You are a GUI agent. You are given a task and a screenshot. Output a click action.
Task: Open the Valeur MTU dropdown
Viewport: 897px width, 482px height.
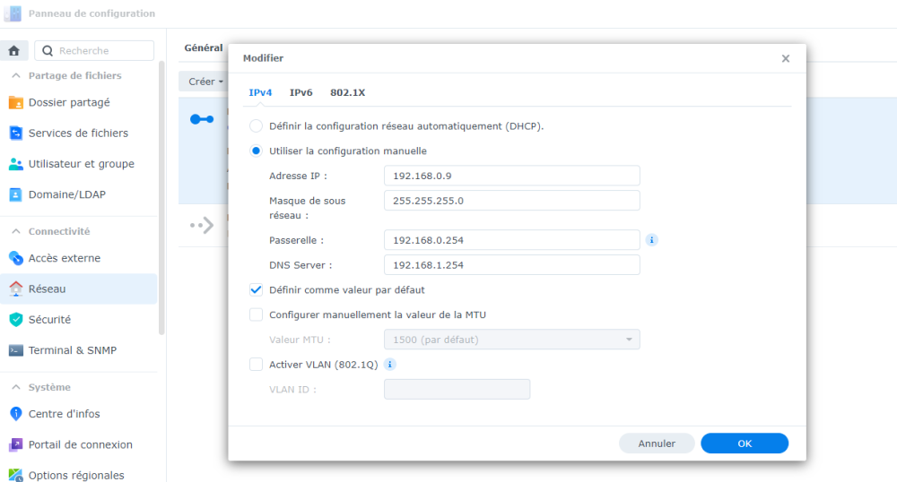(512, 340)
